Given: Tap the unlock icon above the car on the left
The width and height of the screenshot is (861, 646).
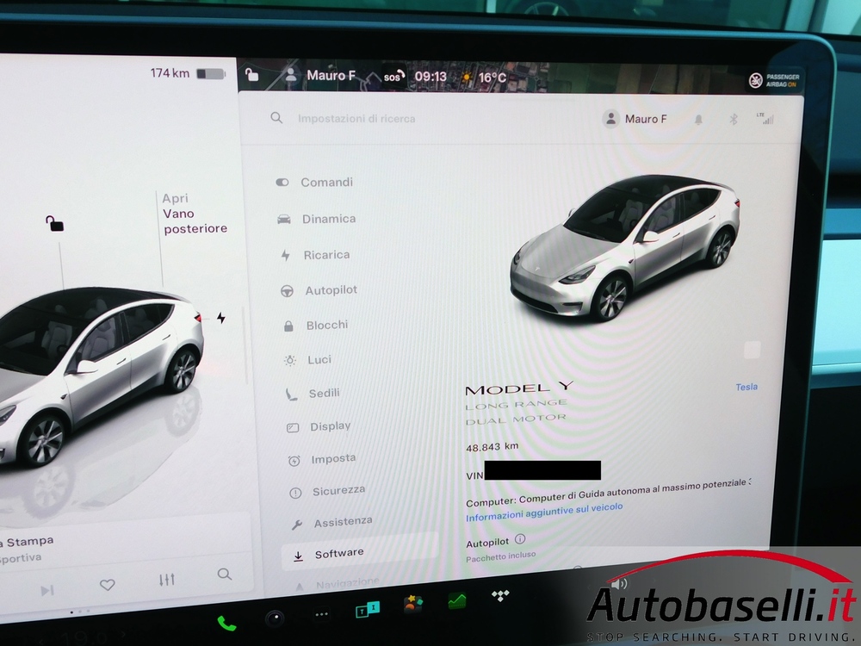Looking at the screenshot, I should coord(54,223).
